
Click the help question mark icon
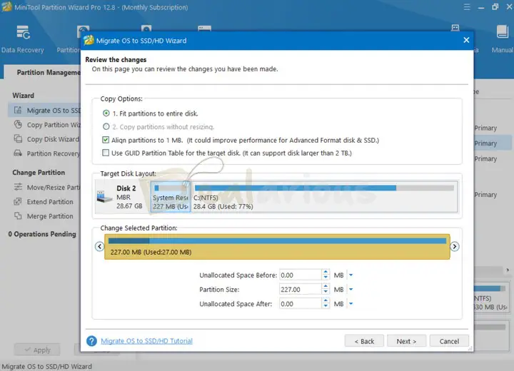tap(91, 341)
